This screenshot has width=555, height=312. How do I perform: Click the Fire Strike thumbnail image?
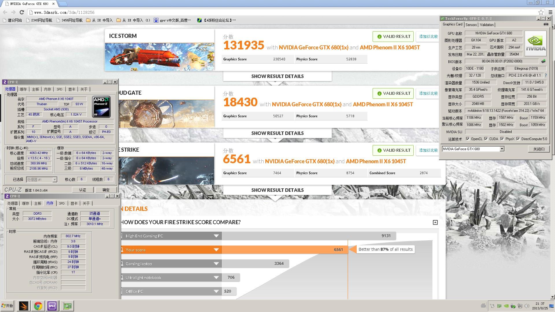166,170
